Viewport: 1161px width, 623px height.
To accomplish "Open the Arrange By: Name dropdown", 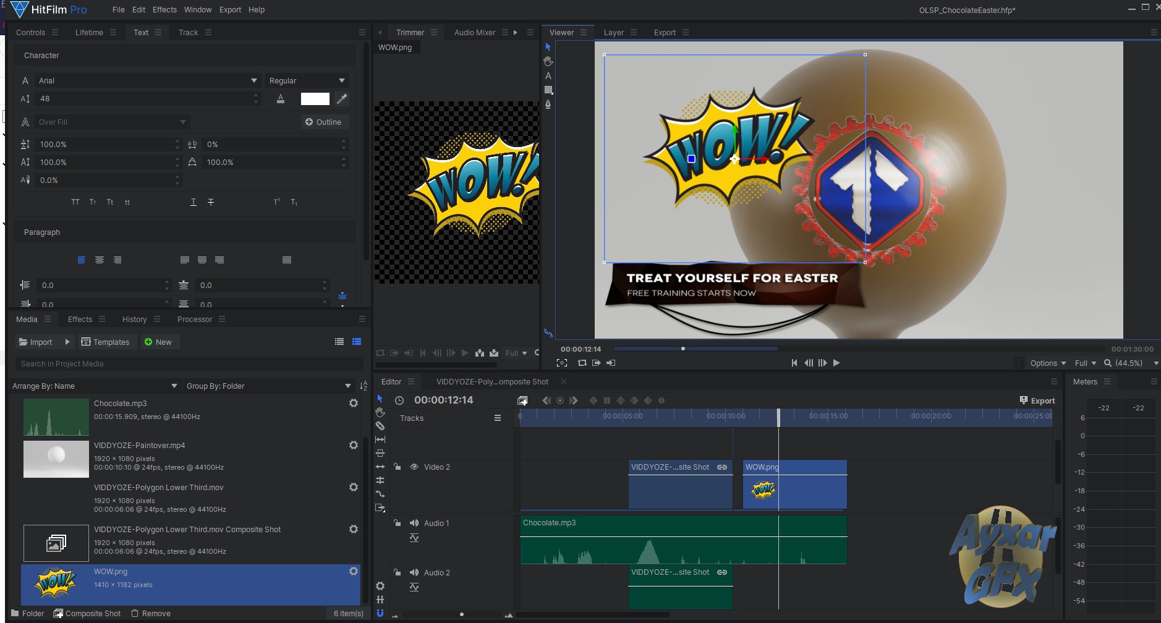I will tap(95, 386).
